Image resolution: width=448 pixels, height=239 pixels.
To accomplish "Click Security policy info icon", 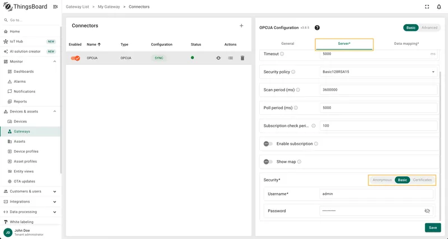I will pos(293,72).
